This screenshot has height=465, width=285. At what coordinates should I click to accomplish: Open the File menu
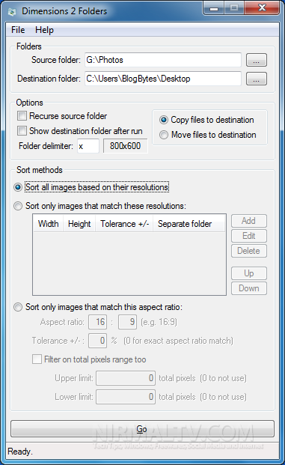(x=18, y=30)
